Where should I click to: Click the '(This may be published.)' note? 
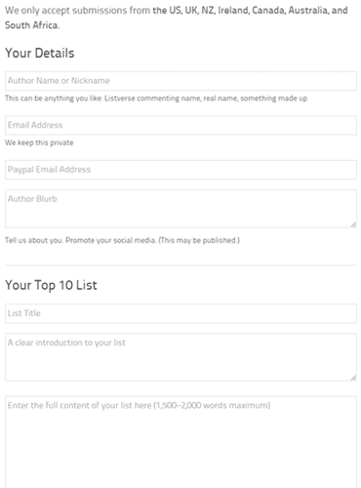pyautogui.click(x=199, y=240)
